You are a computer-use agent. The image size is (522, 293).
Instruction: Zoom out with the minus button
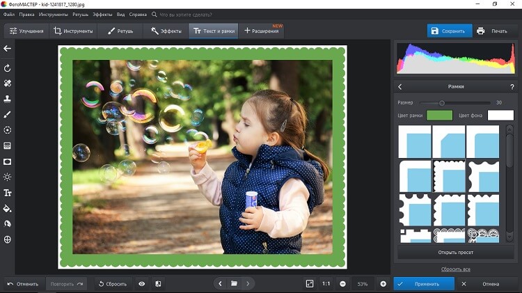coord(342,284)
